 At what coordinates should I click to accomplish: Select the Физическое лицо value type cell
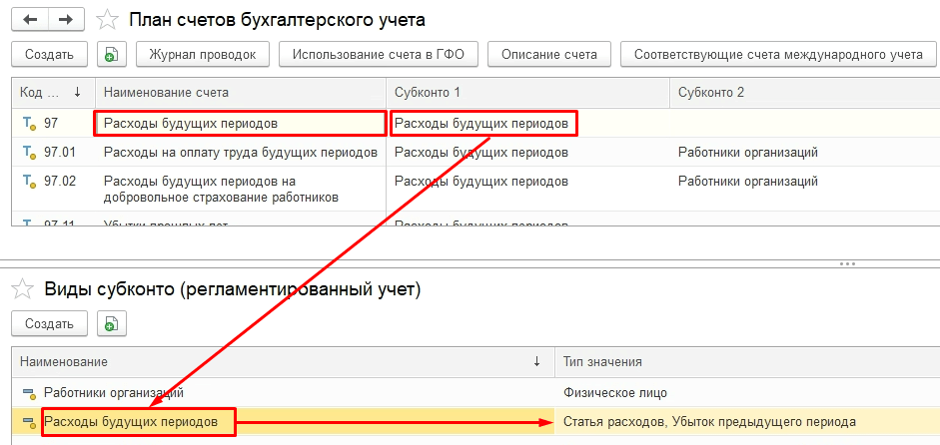click(615, 393)
